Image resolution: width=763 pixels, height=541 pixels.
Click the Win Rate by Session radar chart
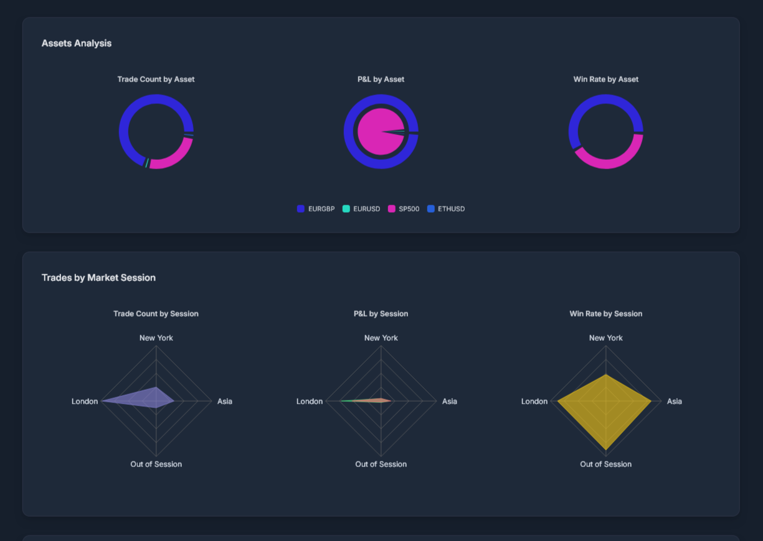pyautogui.click(x=605, y=401)
